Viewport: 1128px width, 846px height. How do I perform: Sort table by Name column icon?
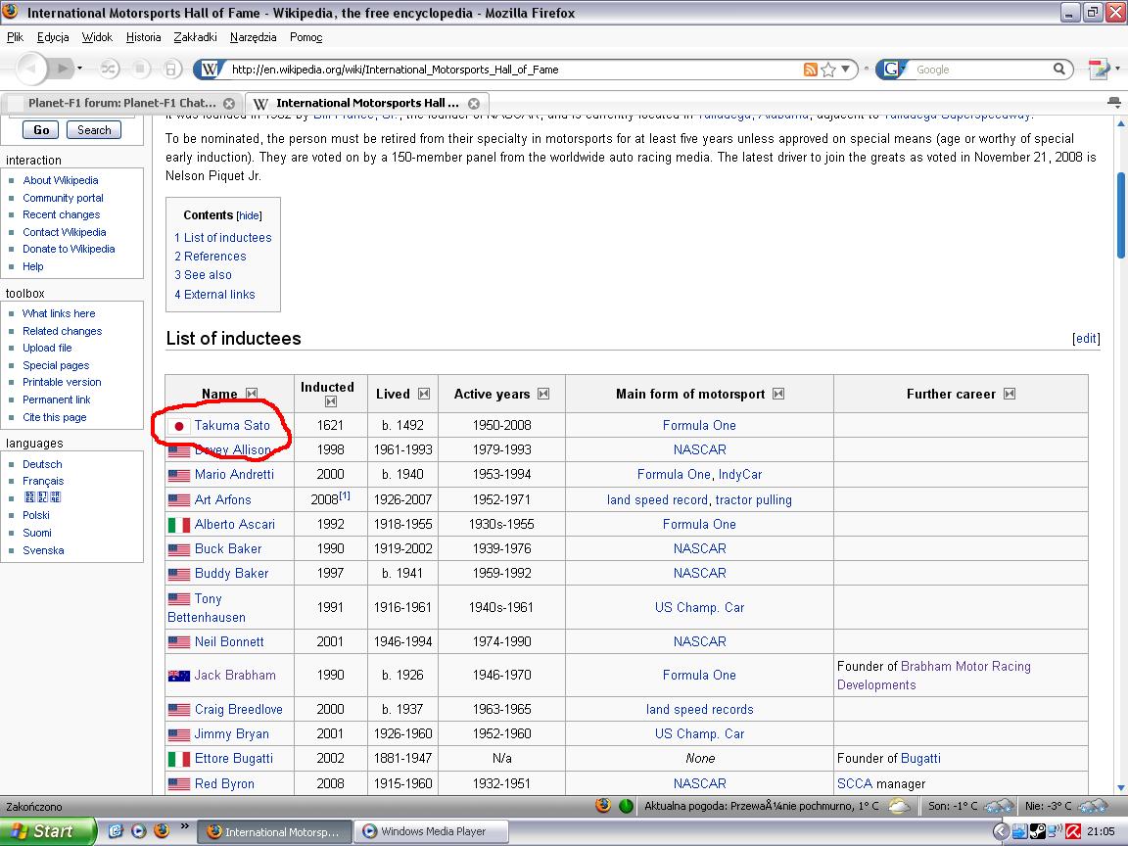(x=252, y=394)
